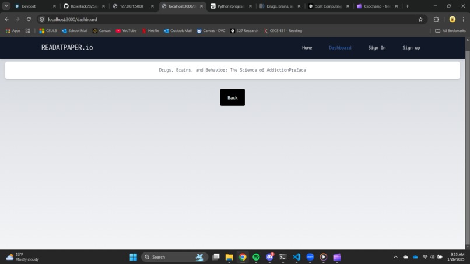Open the Home nav link
The image size is (470, 264).
click(x=307, y=48)
